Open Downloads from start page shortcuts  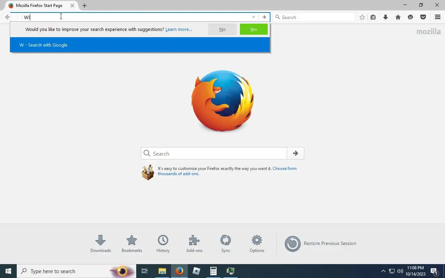click(x=100, y=244)
